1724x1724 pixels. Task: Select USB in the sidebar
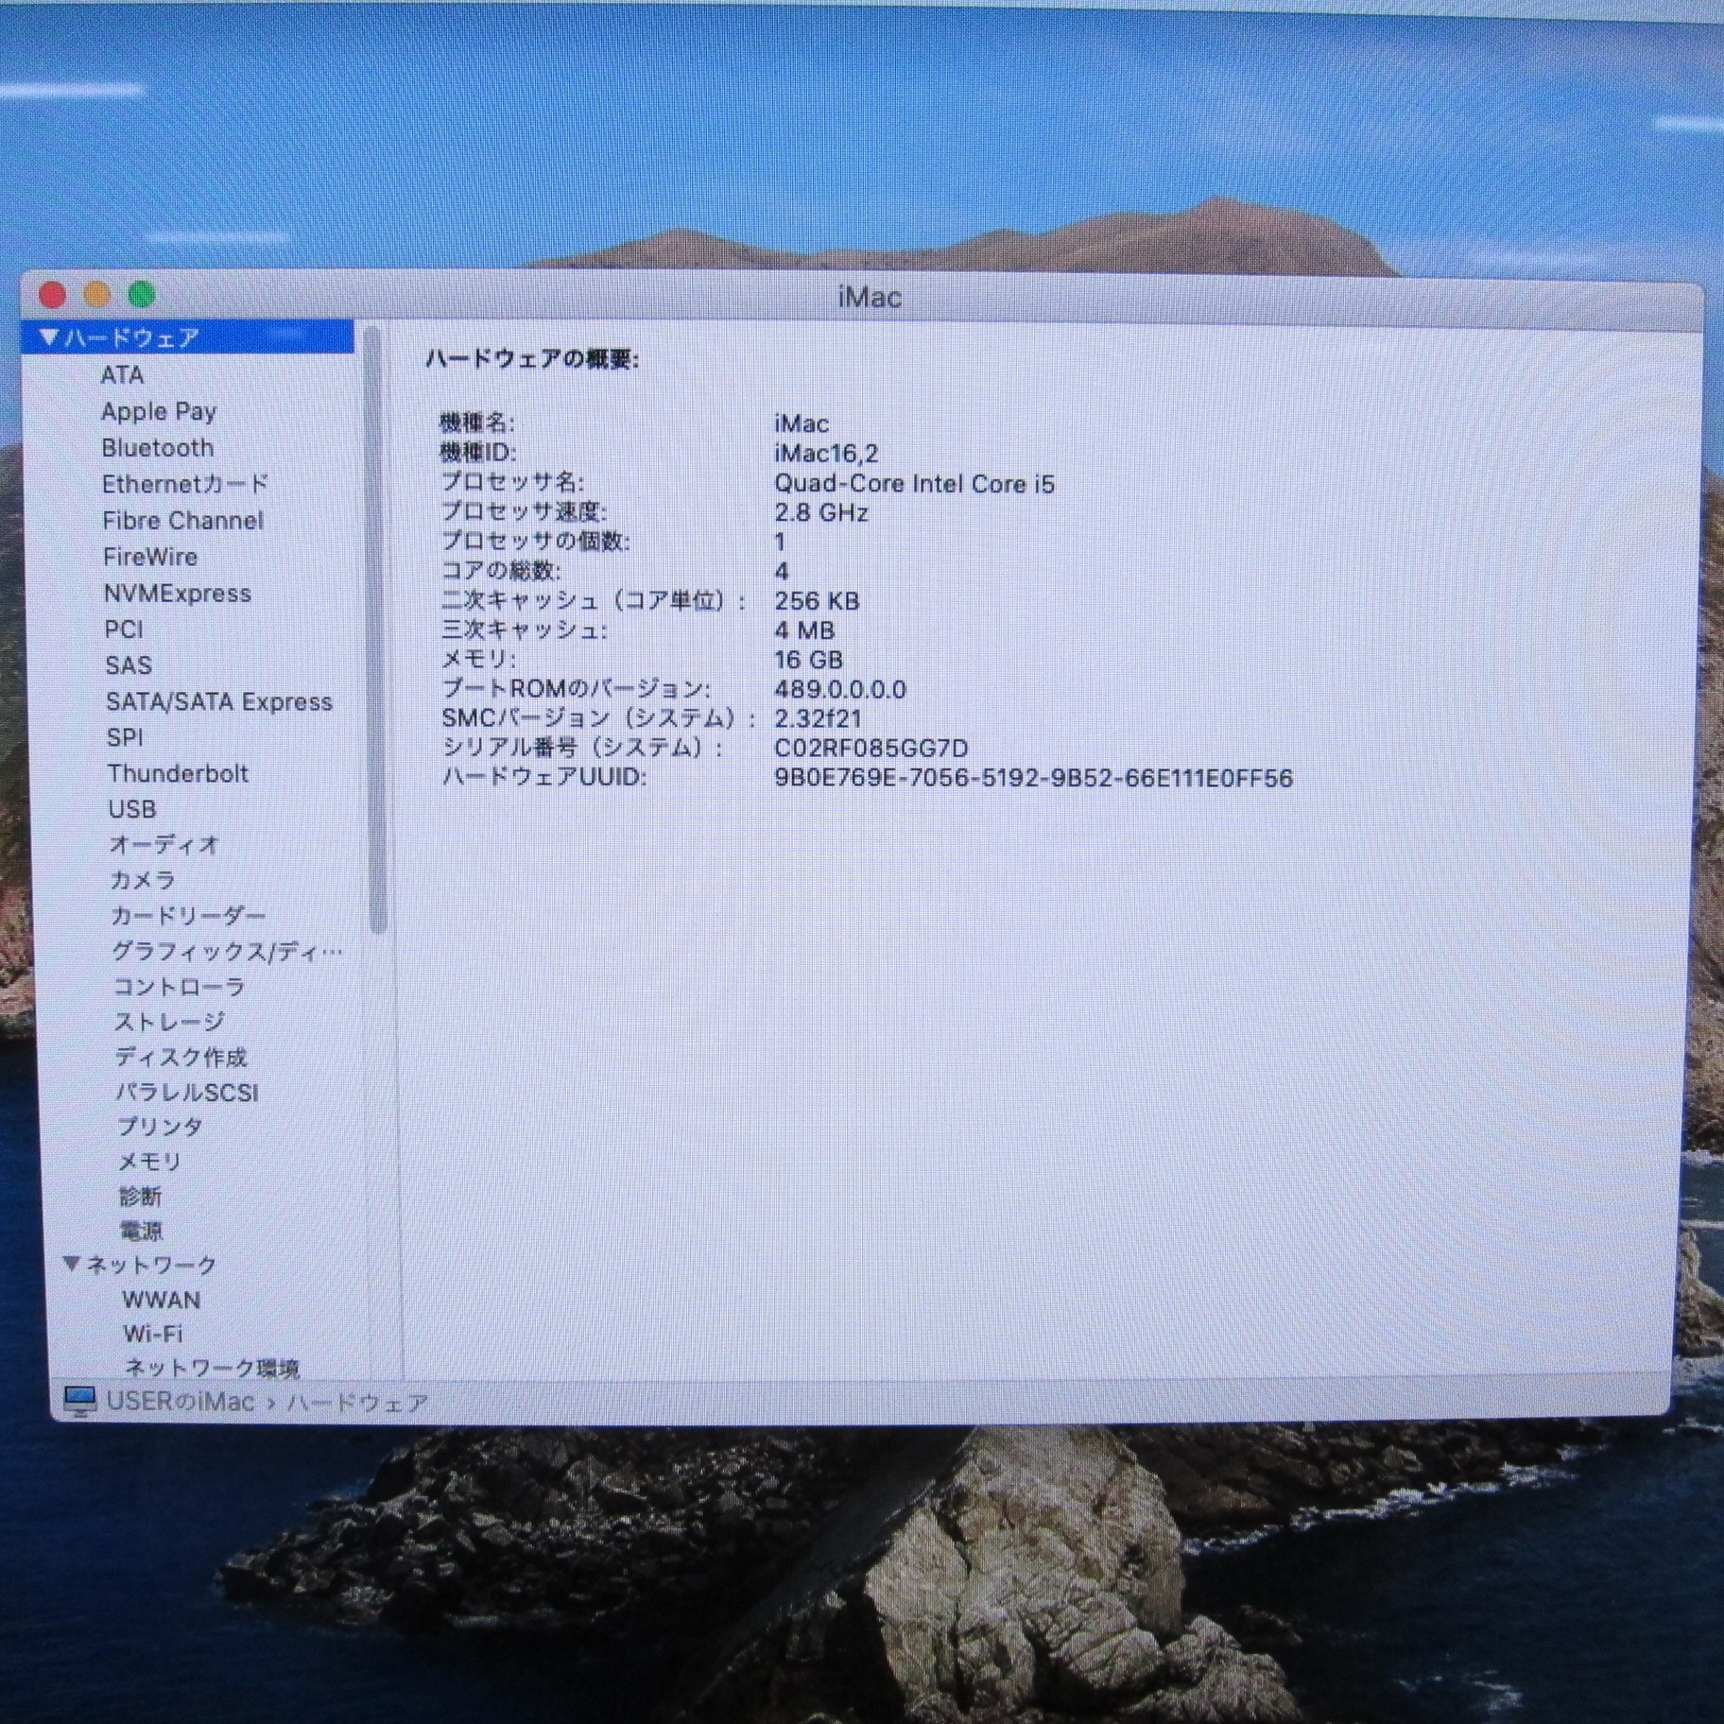(x=132, y=809)
